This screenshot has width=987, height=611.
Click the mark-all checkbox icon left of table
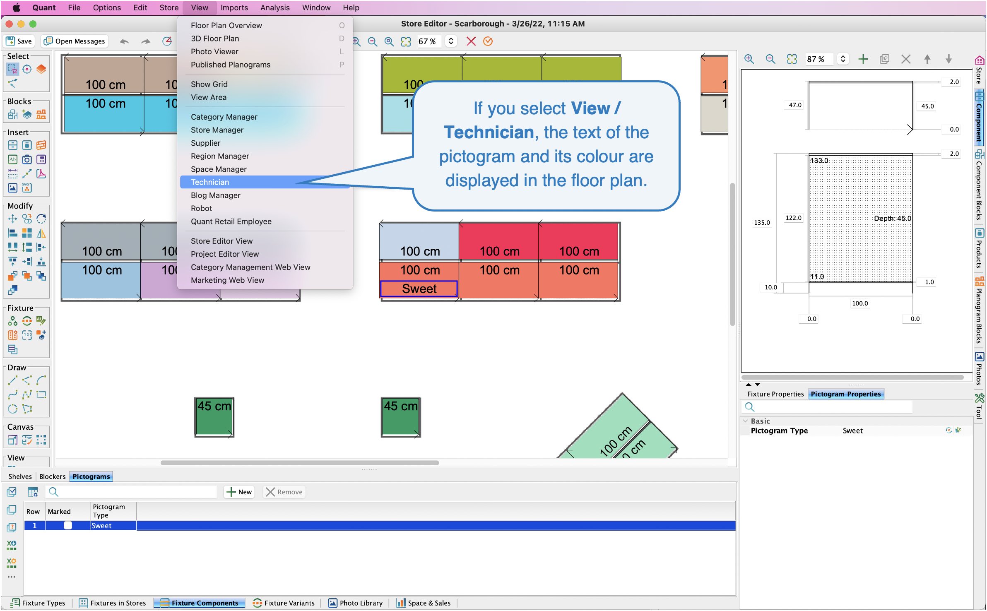point(12,492)
